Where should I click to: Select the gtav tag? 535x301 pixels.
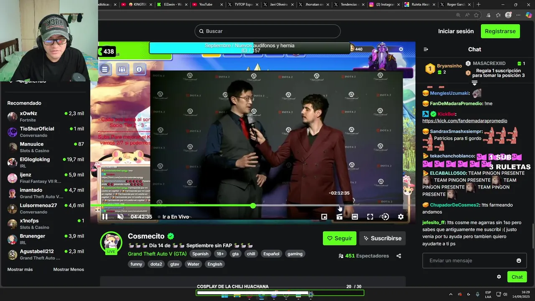pyautogui.click(x=174, y=264)
